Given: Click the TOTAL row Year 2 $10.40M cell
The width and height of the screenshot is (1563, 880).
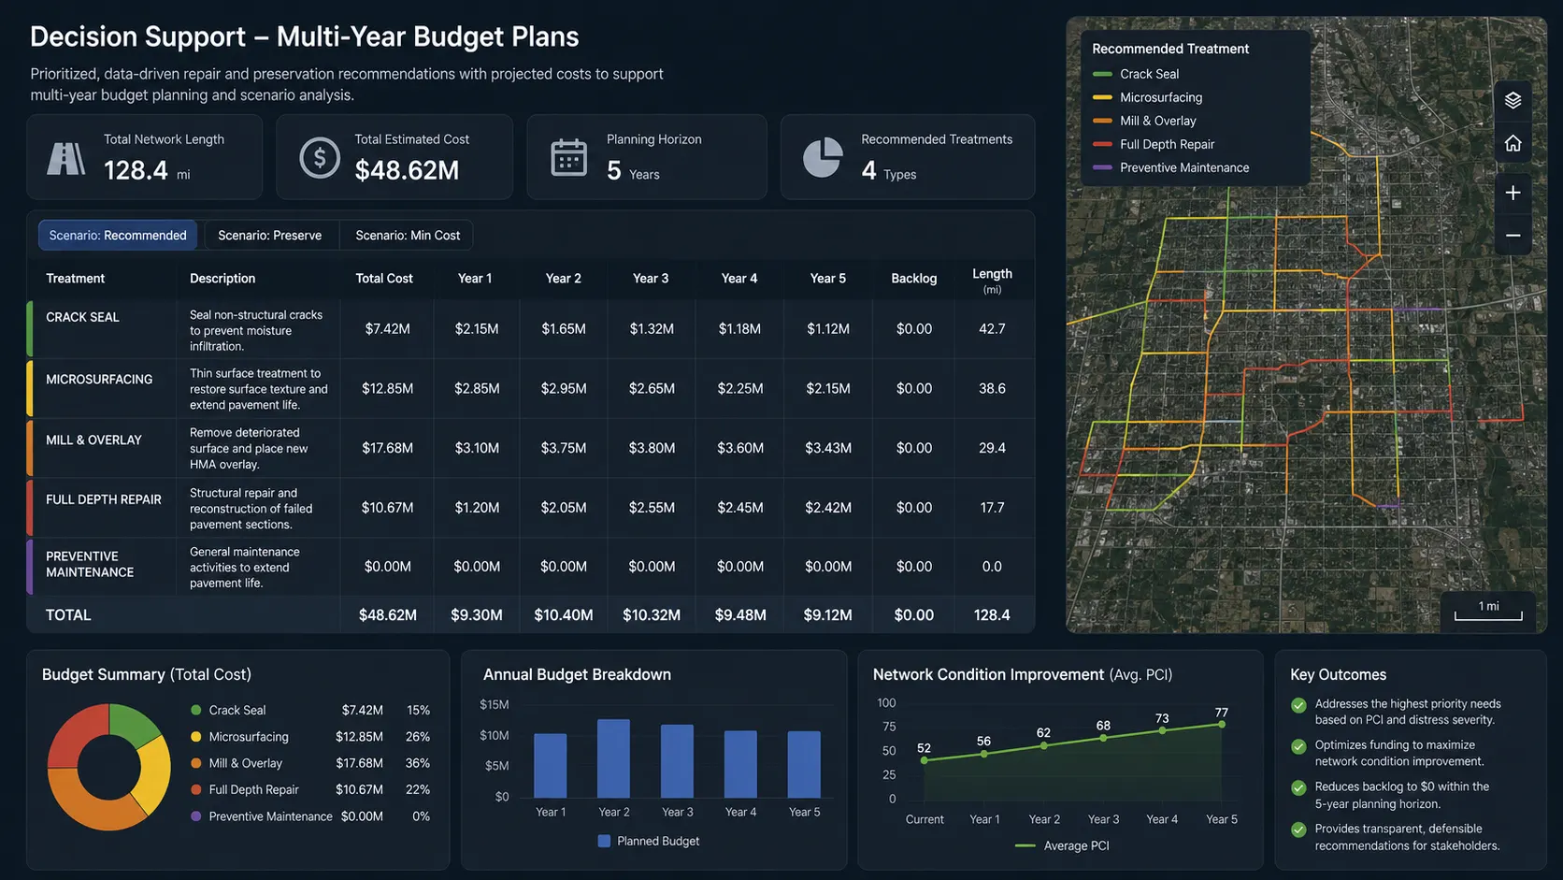Looking at the screenshot, I should click(564, 614).
